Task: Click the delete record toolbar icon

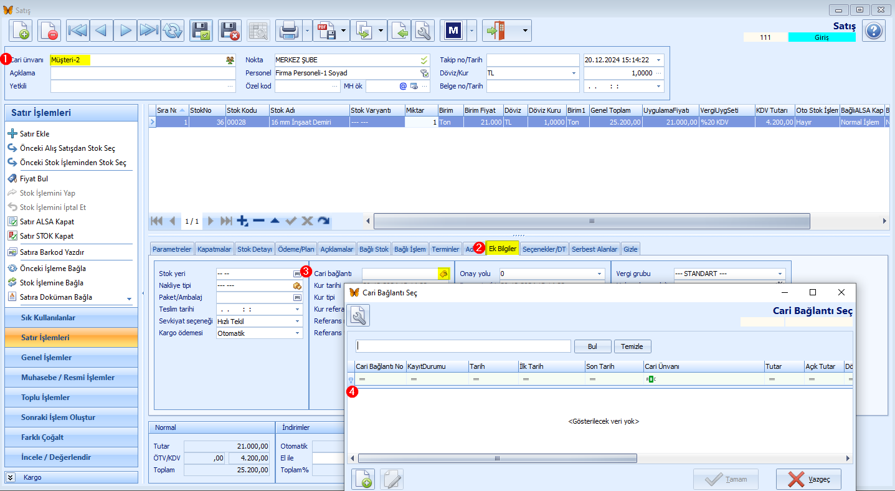Action: click(x=49, y=30)
